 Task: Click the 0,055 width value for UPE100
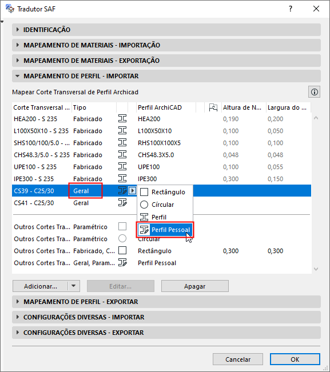(x=275, y=167)
